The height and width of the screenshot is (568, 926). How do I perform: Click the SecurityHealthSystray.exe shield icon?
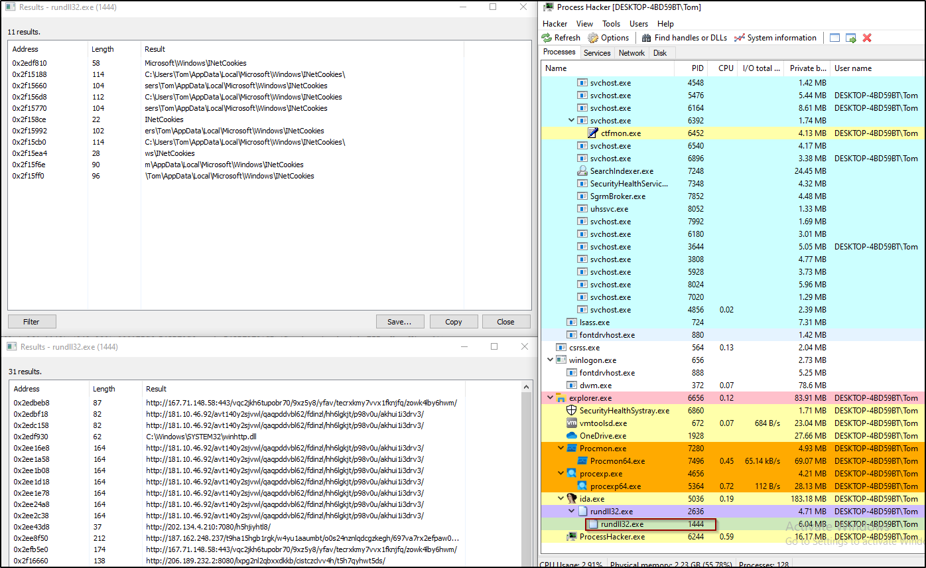[572, 411]
